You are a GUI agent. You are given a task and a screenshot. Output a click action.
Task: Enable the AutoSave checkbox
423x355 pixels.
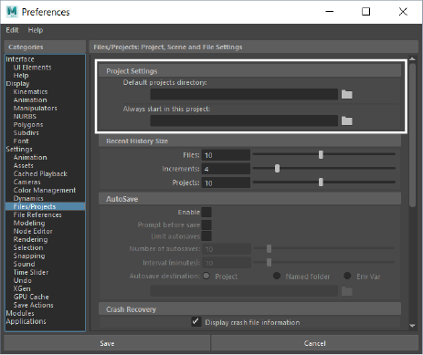[x=206, y=212]
